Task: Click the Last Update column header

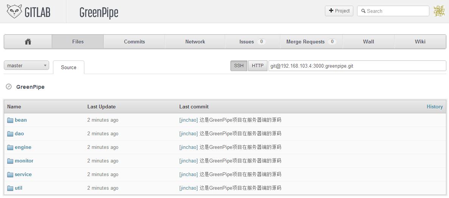Action: point(101,107)
